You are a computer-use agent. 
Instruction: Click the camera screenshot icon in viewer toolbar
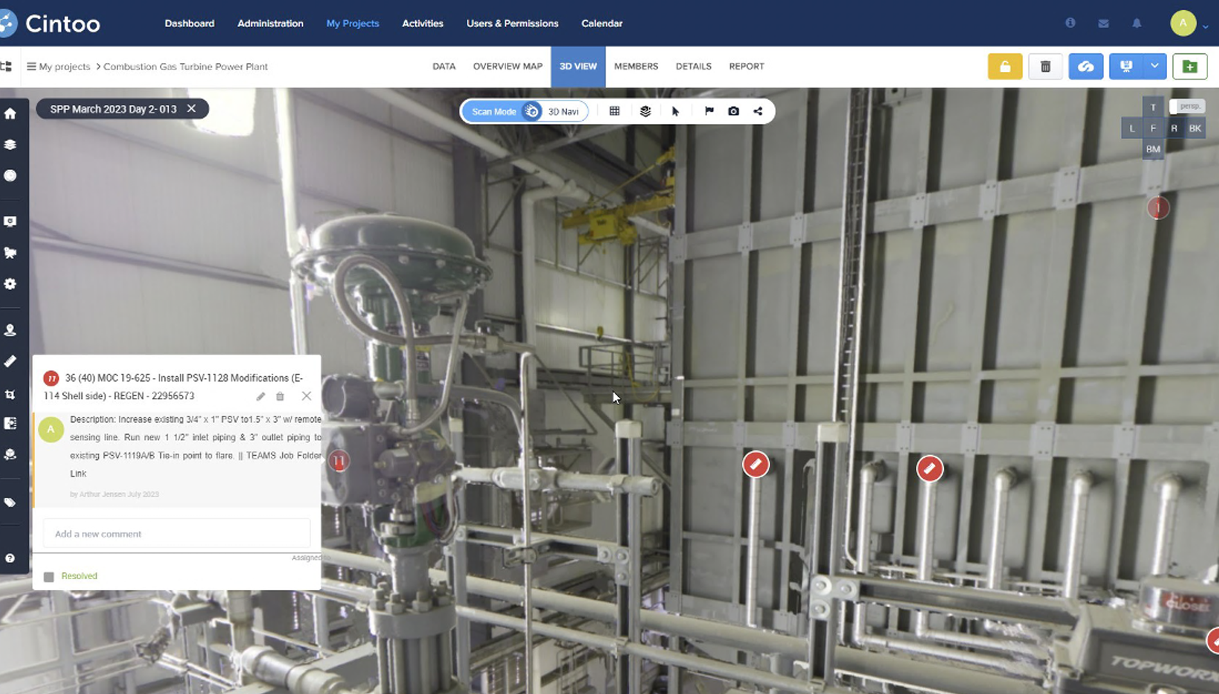click(x=733, y=111)
